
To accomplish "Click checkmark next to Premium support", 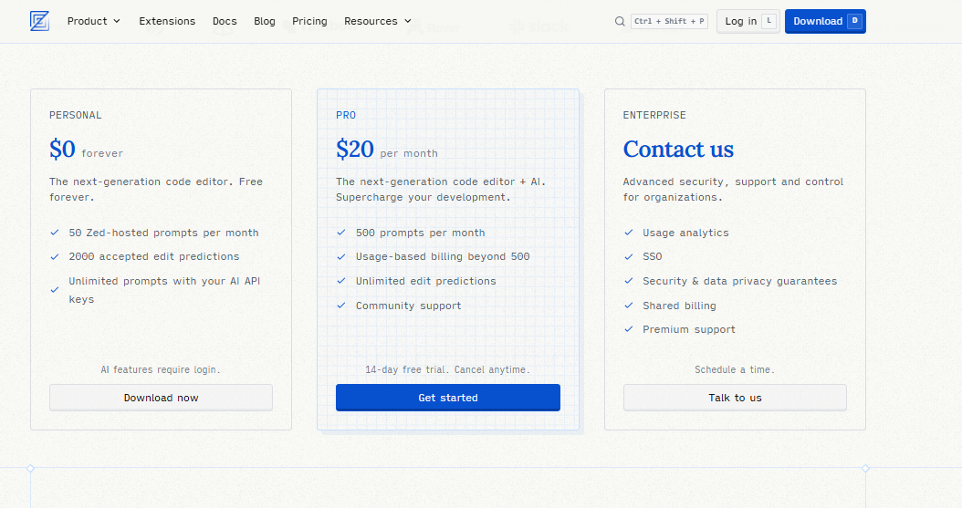I will pos(628,329).
